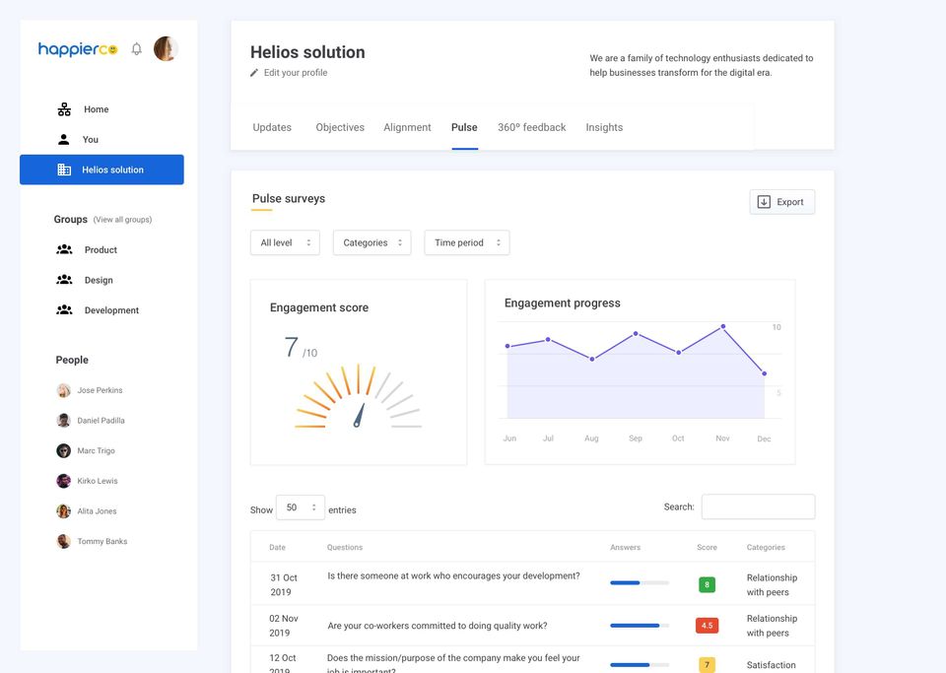The height and width of the screenshot is (673, 946).
Task: Click the yellow score badge 7
Action: point(708,664)
